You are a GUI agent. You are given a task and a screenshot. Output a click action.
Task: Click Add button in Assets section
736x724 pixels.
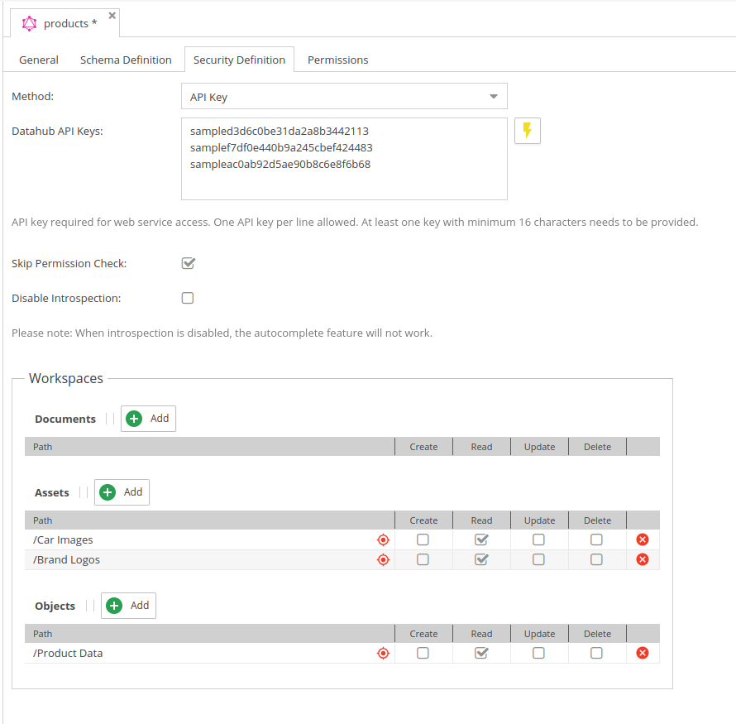point(122,492)
